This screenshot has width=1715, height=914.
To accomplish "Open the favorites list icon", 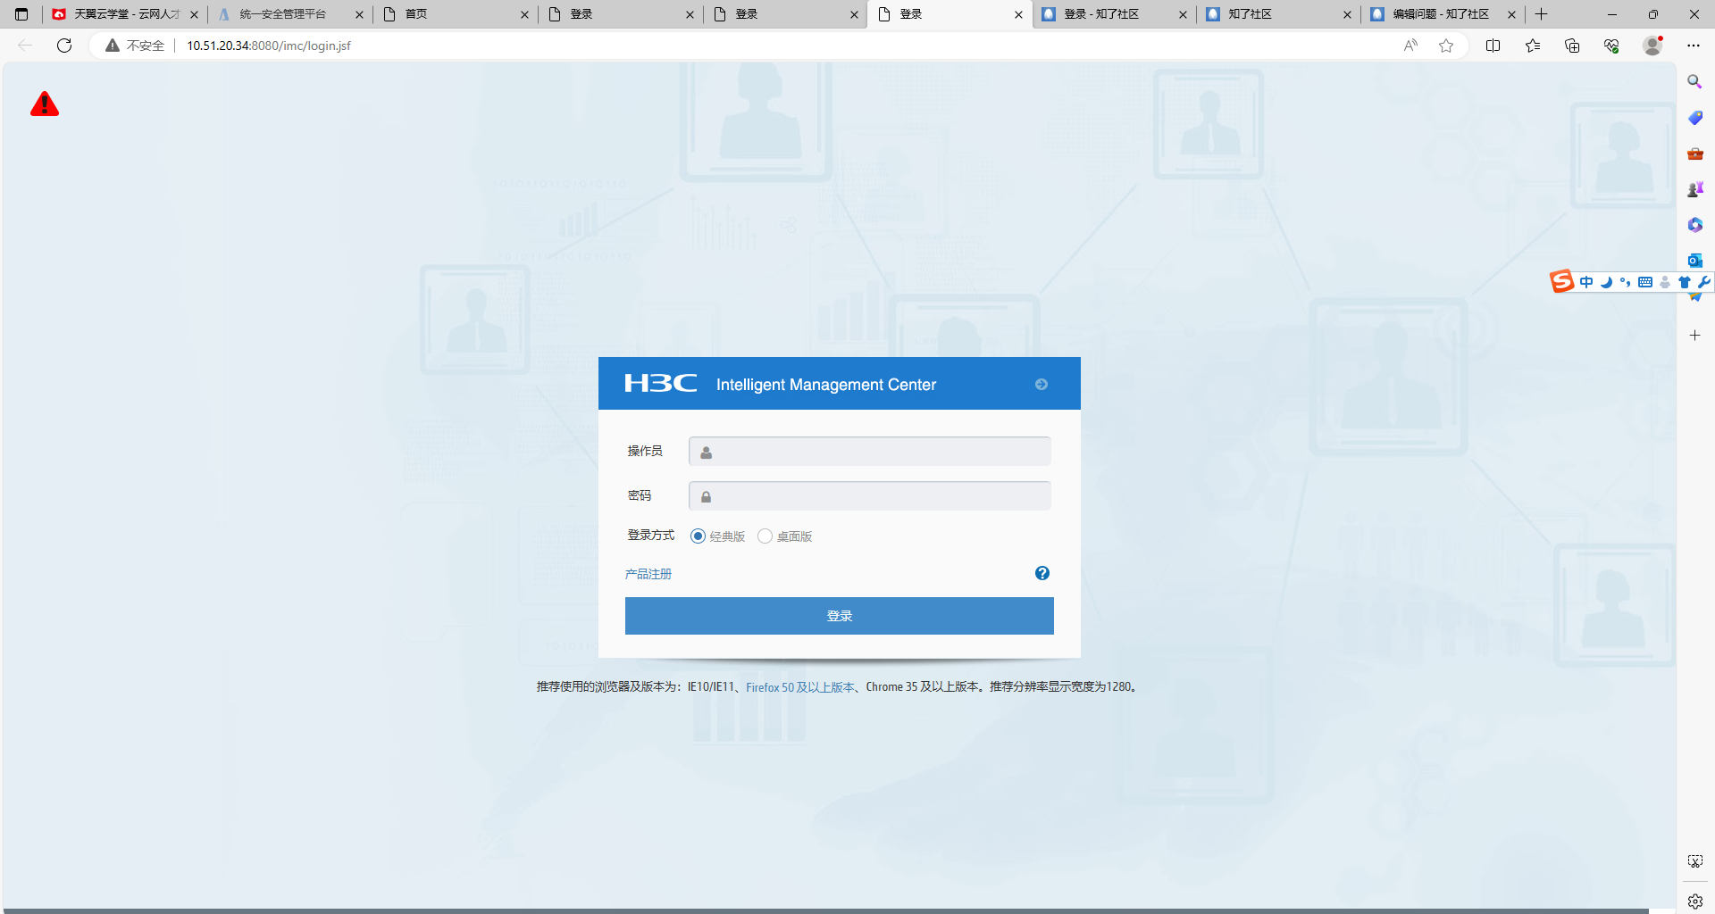I will pos(1533,46).
